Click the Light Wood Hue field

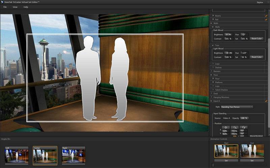(x=244, y=53)
